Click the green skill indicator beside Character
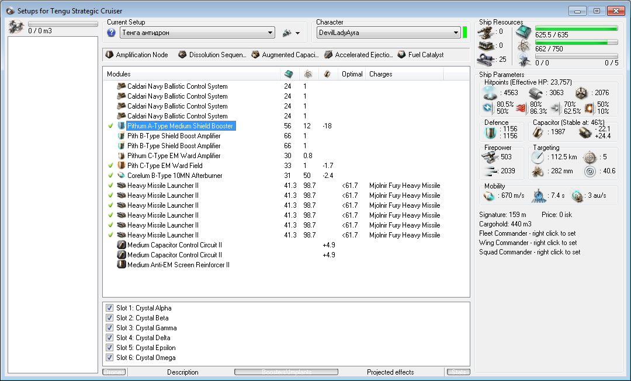The image size is (631, 381). (465, 33)
